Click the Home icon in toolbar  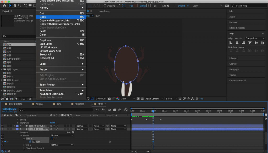tap(4, 5)
